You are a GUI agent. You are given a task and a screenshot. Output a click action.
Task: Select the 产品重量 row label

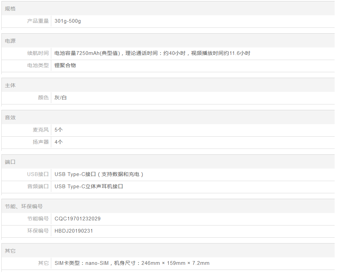coord(38,21)
